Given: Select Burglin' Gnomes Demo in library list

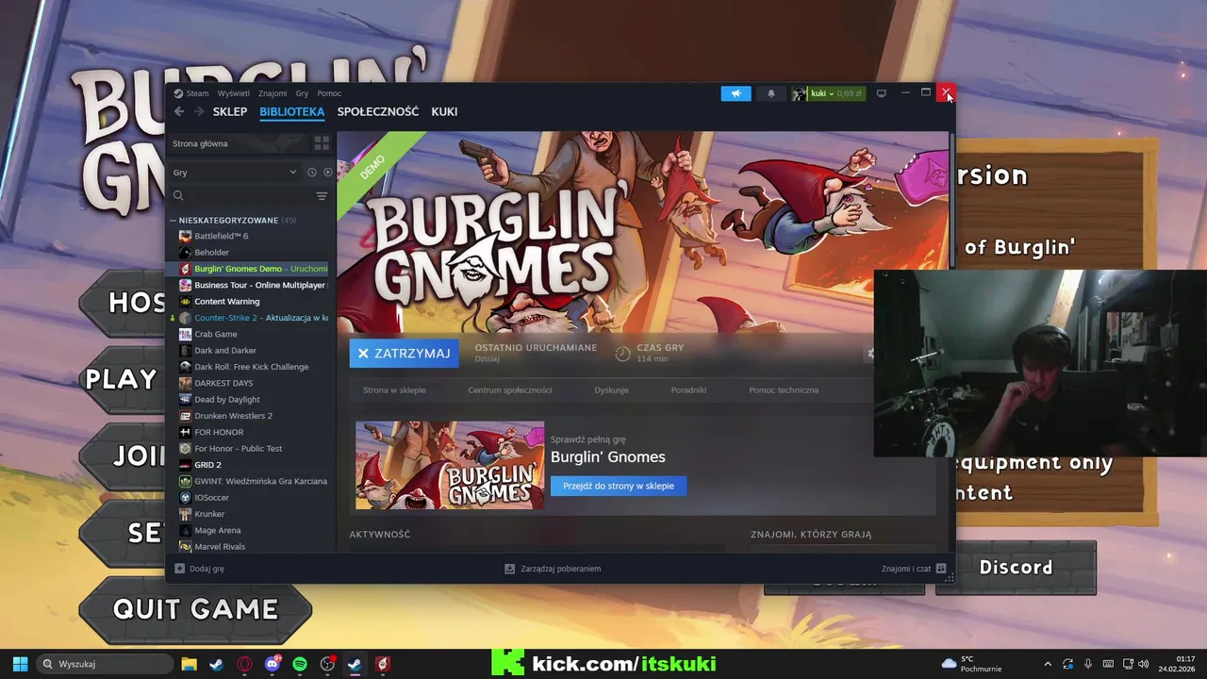Looking at the screenshot, I should point(249,269).
